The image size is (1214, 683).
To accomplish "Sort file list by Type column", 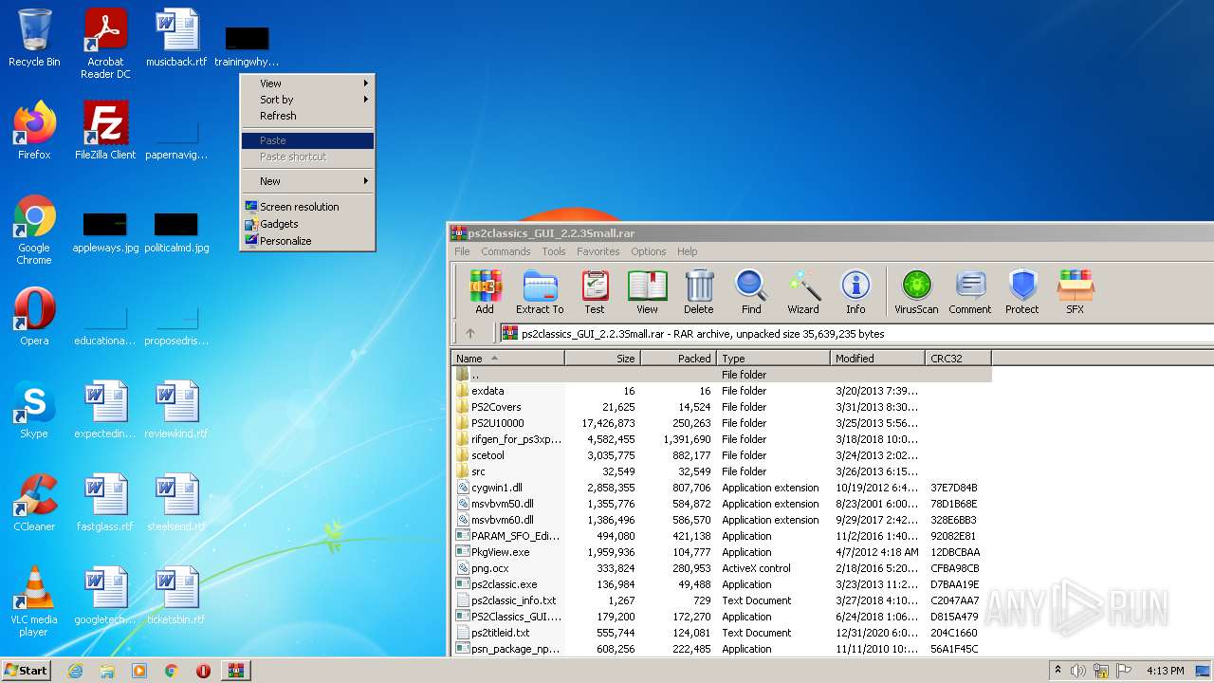I will click(774, 359).
